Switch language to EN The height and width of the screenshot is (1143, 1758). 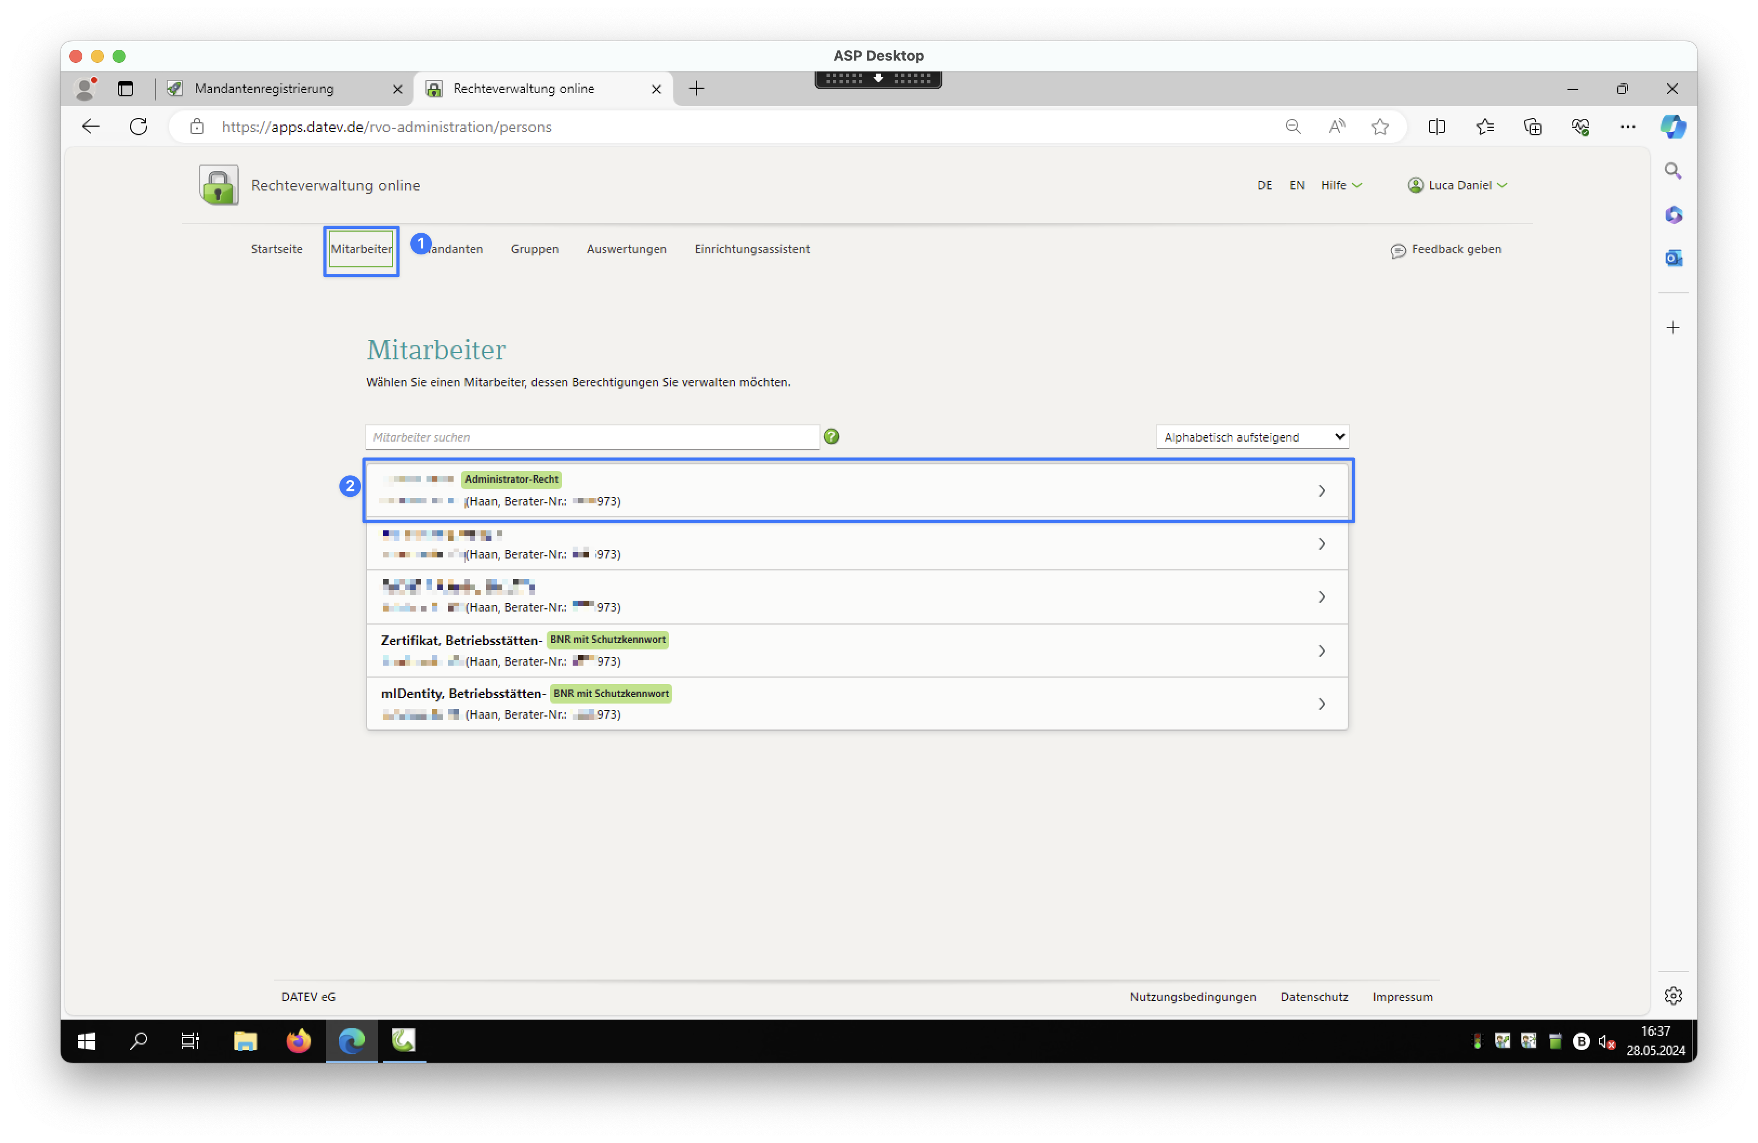[x=1296, y=185]
